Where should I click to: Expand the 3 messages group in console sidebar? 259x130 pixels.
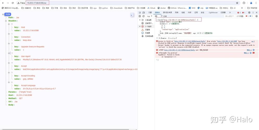(140, 20)
